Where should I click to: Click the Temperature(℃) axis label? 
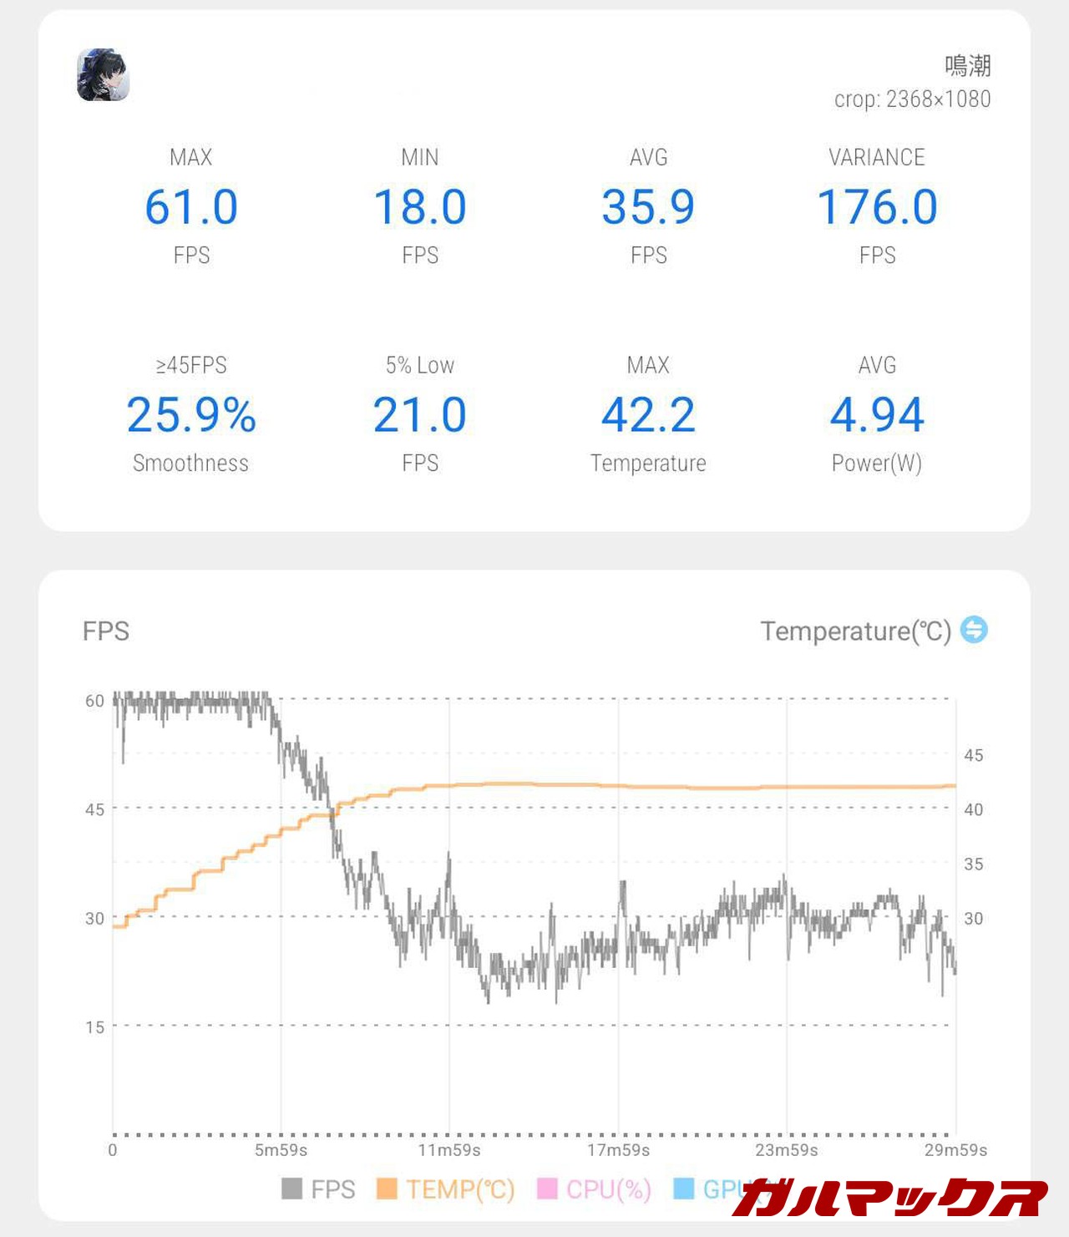pos(855,631)
